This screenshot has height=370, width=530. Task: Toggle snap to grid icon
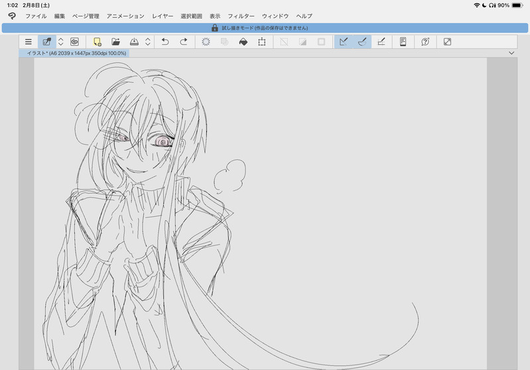(381, 42)
